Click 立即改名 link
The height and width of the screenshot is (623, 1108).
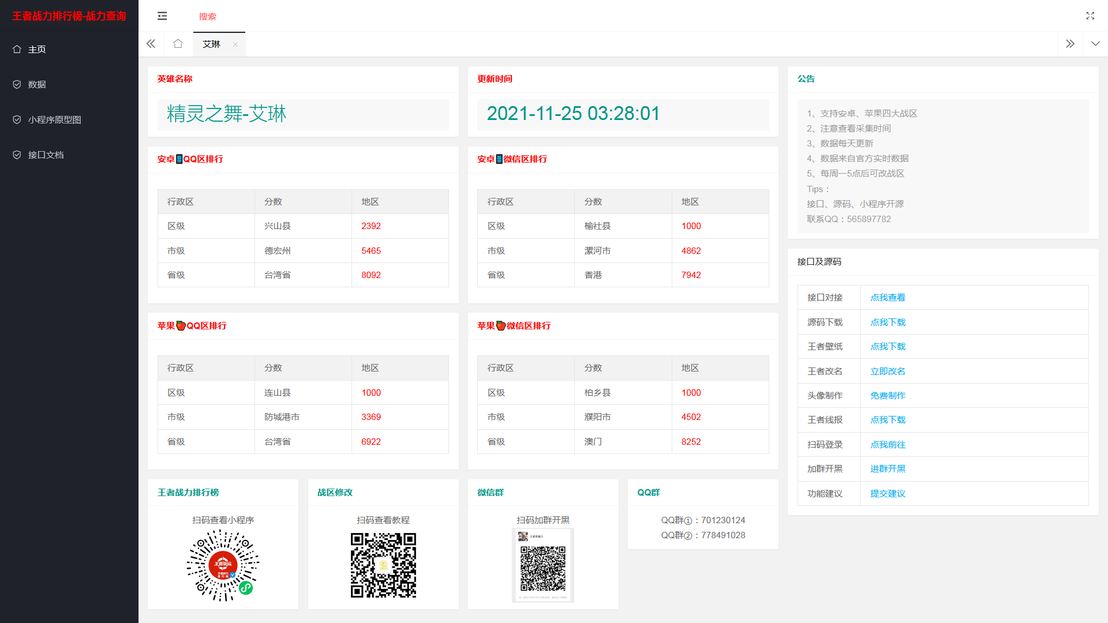click(888, 371)
